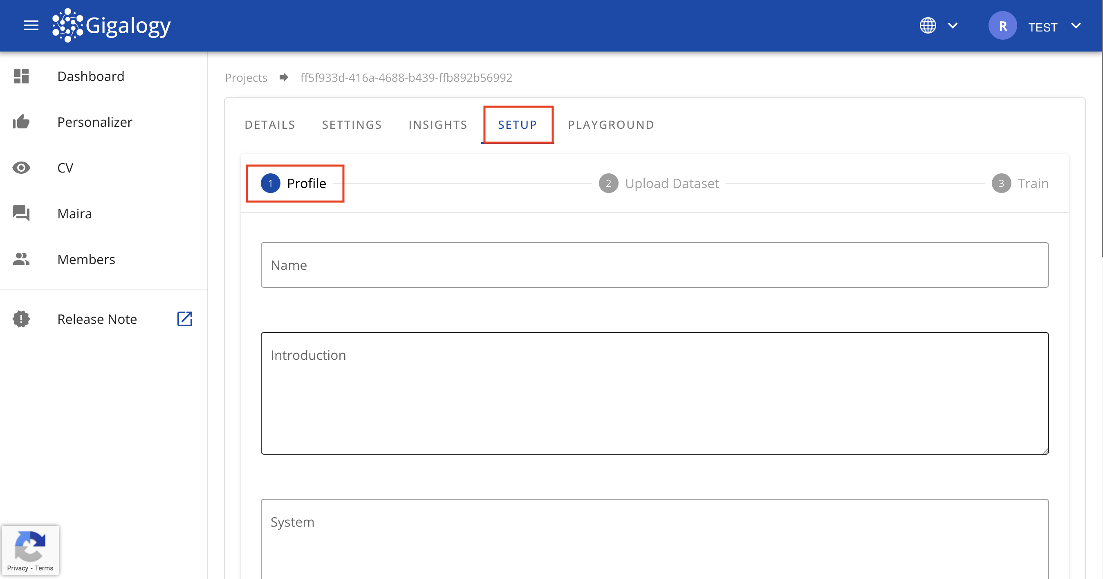Open the INSIGHTS tab

[x=437, y=125]
